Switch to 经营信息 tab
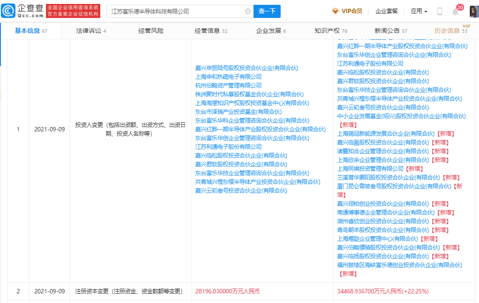Image resolution: width=479 pixels, height=303 pixels. click(211, 31)
